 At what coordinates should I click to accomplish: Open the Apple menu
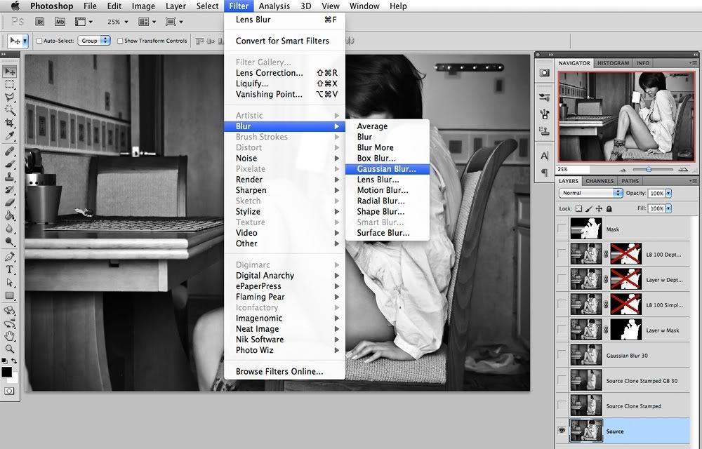15,6
